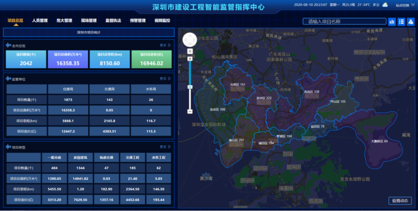Viewport: 418px width, 211px height.
Task: Select 龙岗区 338 label on the map
Action: 312,92
